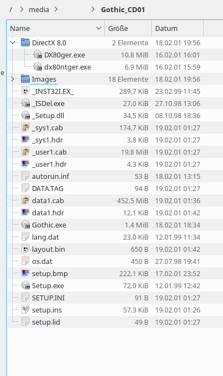Select the file name data1.cab
The width and height of the screenshot is (223, 376).
(48, 201)
